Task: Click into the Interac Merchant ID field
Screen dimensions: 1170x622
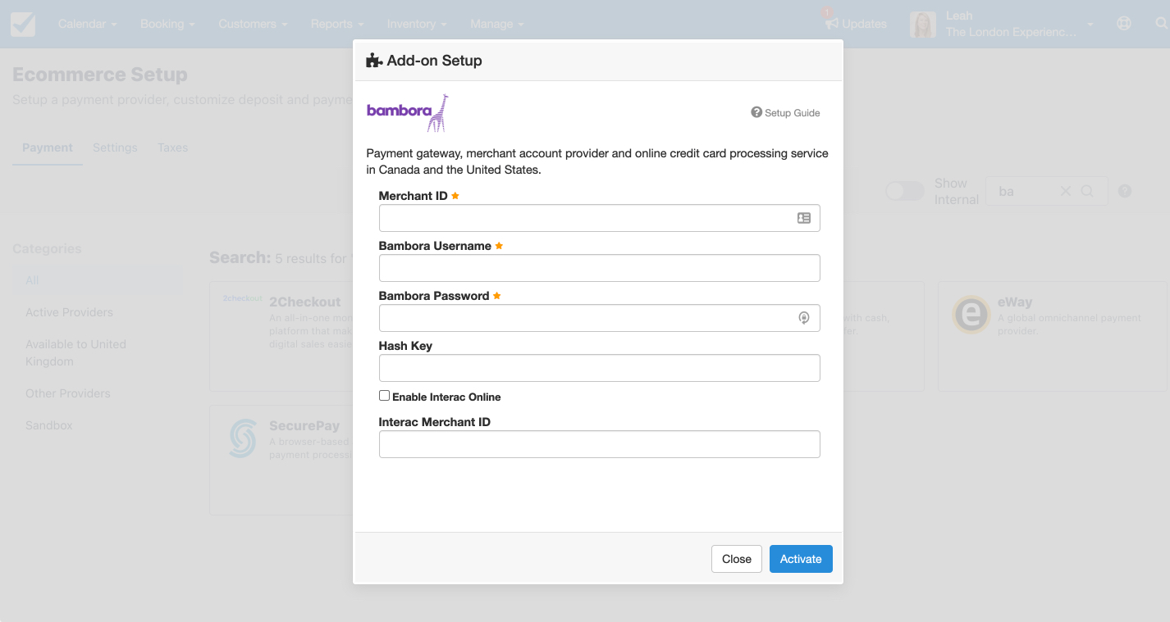Action: 599,444
